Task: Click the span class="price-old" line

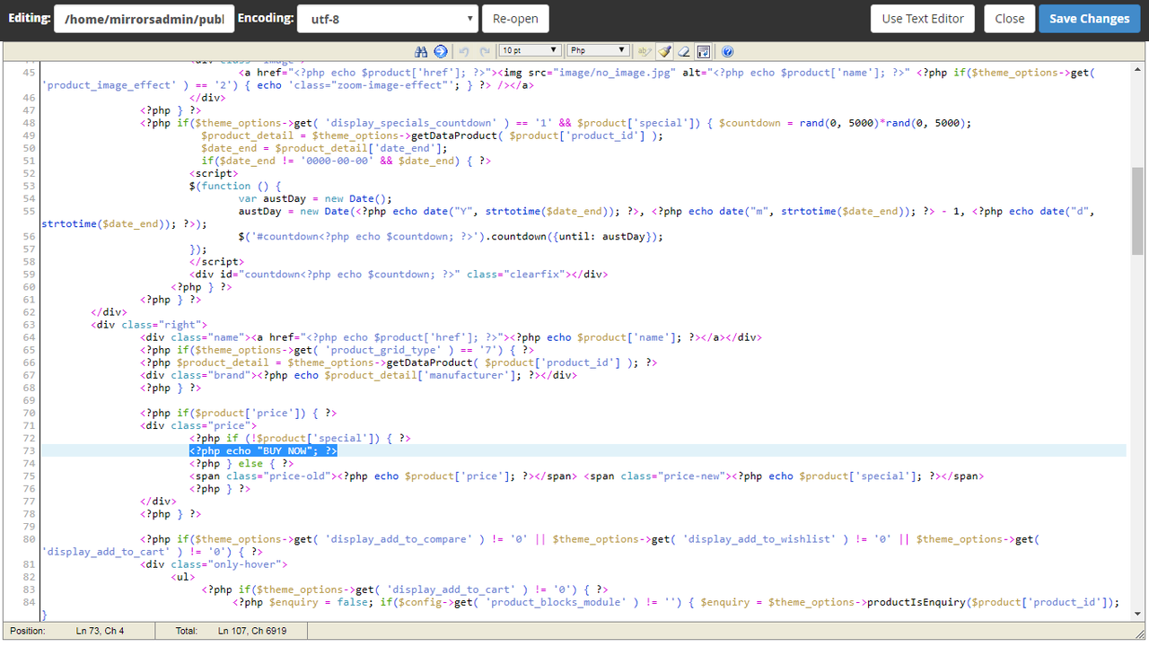Action: coord(586,476)
